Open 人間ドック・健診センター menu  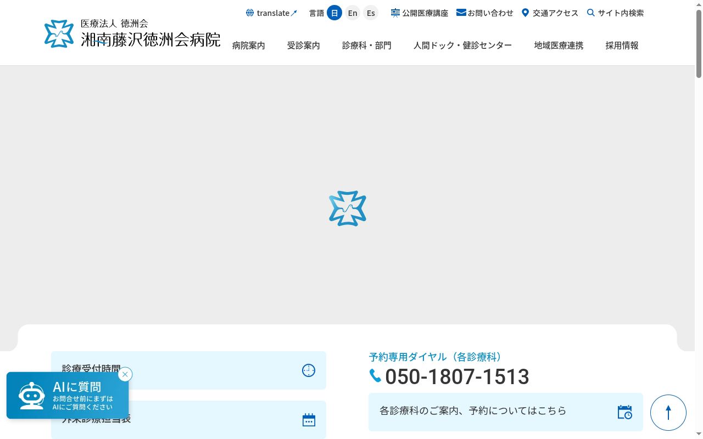(x=463, y=46)
